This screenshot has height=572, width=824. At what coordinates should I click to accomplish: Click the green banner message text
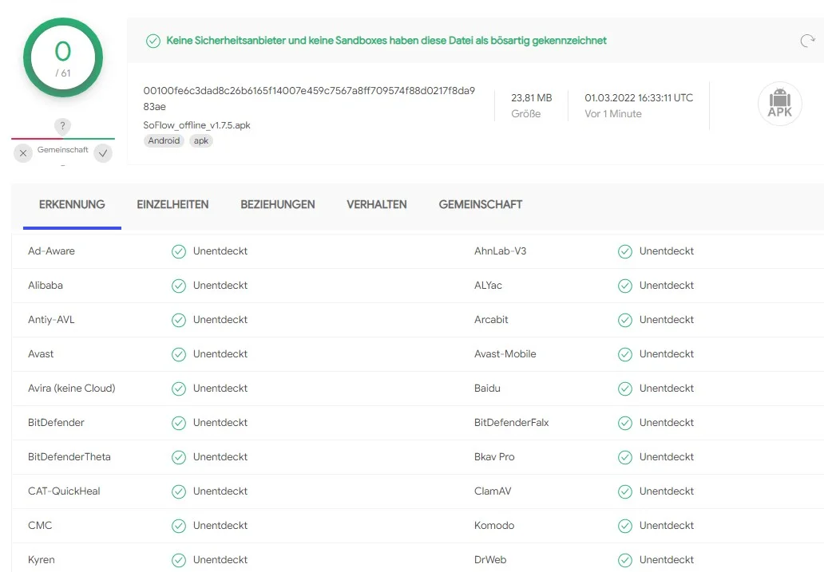pos(386,41)
